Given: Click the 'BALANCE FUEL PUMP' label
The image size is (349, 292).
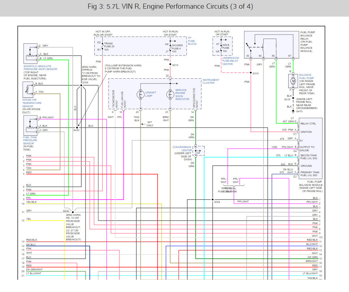Looking at the screenshot, I should click(306, 77).
